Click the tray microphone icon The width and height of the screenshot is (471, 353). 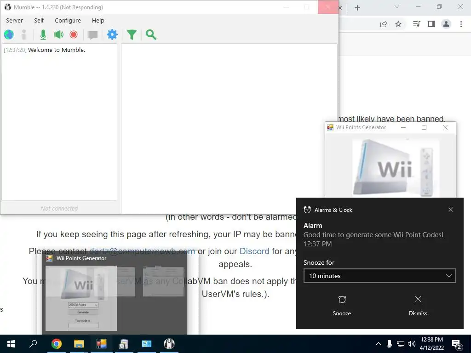(x=389, y=344)
